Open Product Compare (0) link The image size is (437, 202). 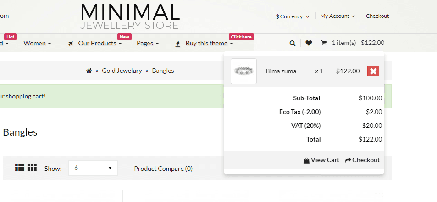[163, 169]
